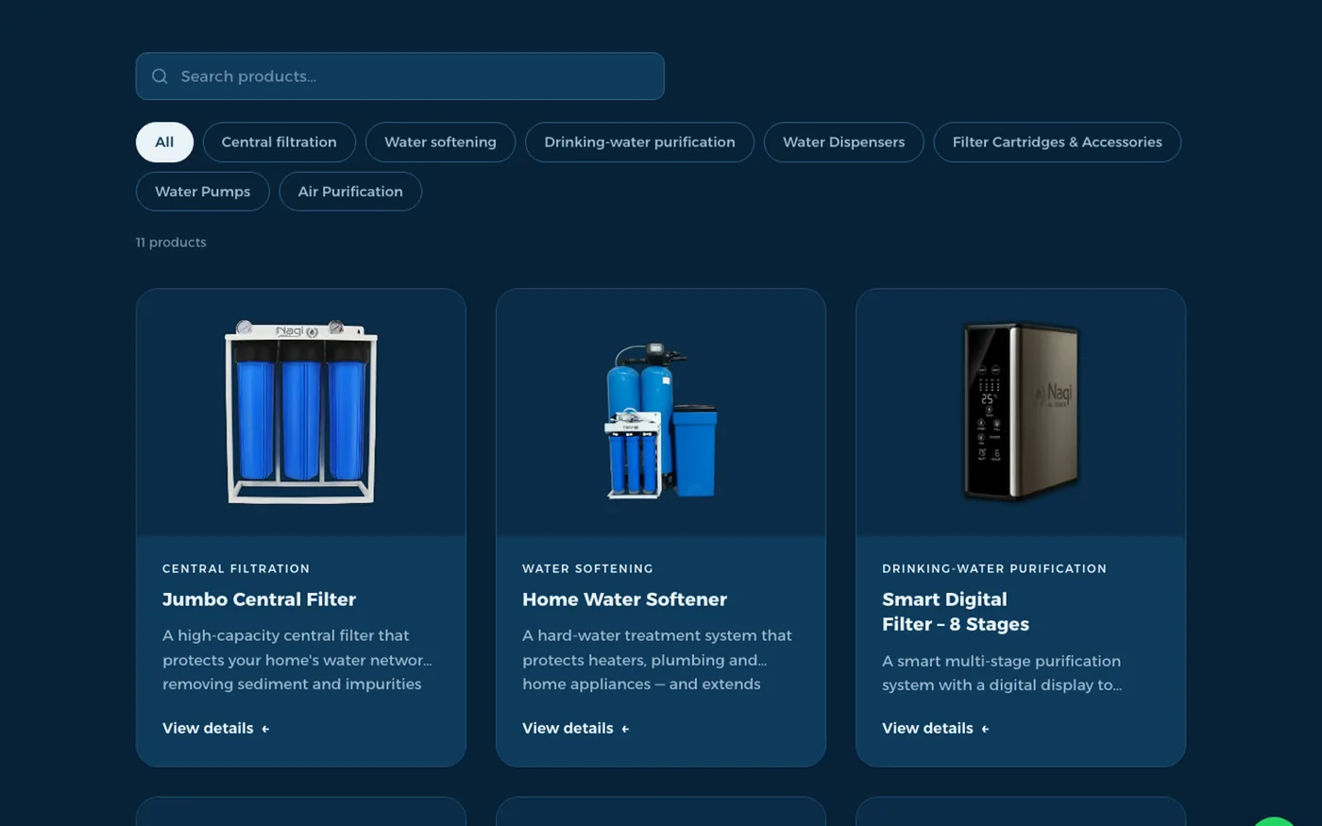Click Smart Digital Filter description text
This screenshot has height=826, width=1322.
coord(1002,673)
